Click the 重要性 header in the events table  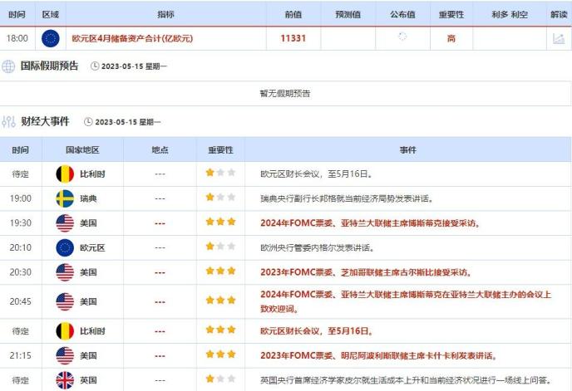coord(220,150)
